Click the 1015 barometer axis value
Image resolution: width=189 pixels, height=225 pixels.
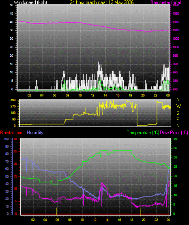tap(176, 22)
